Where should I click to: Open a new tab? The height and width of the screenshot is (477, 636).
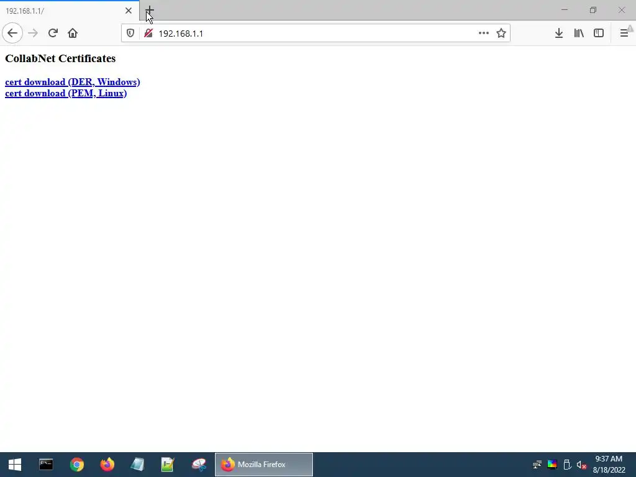[150, 10]
